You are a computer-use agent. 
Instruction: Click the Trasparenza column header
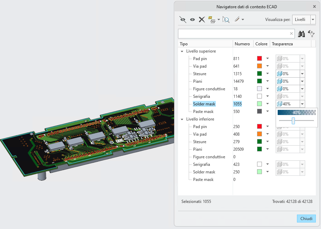[282, 44]
